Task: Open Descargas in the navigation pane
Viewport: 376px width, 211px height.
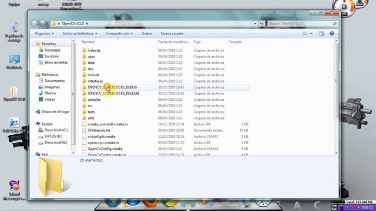Action: click(52, 50)
